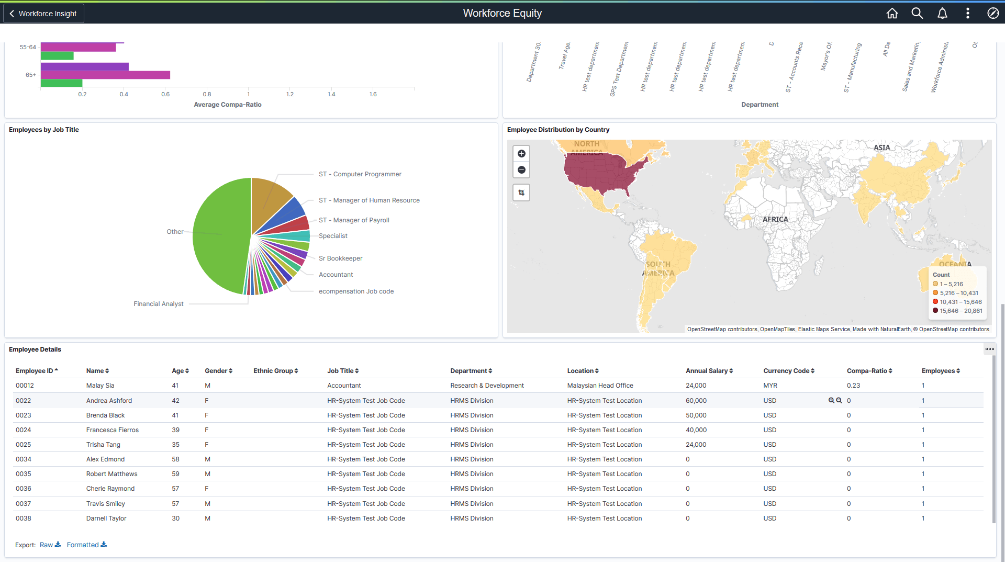This screenshot has height=565, width=1005.
Task: Click the Notifications bell icon
Action: 942,13
